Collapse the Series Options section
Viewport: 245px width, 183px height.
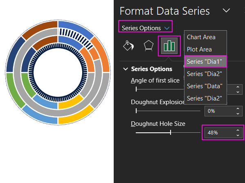pos(126,69)
